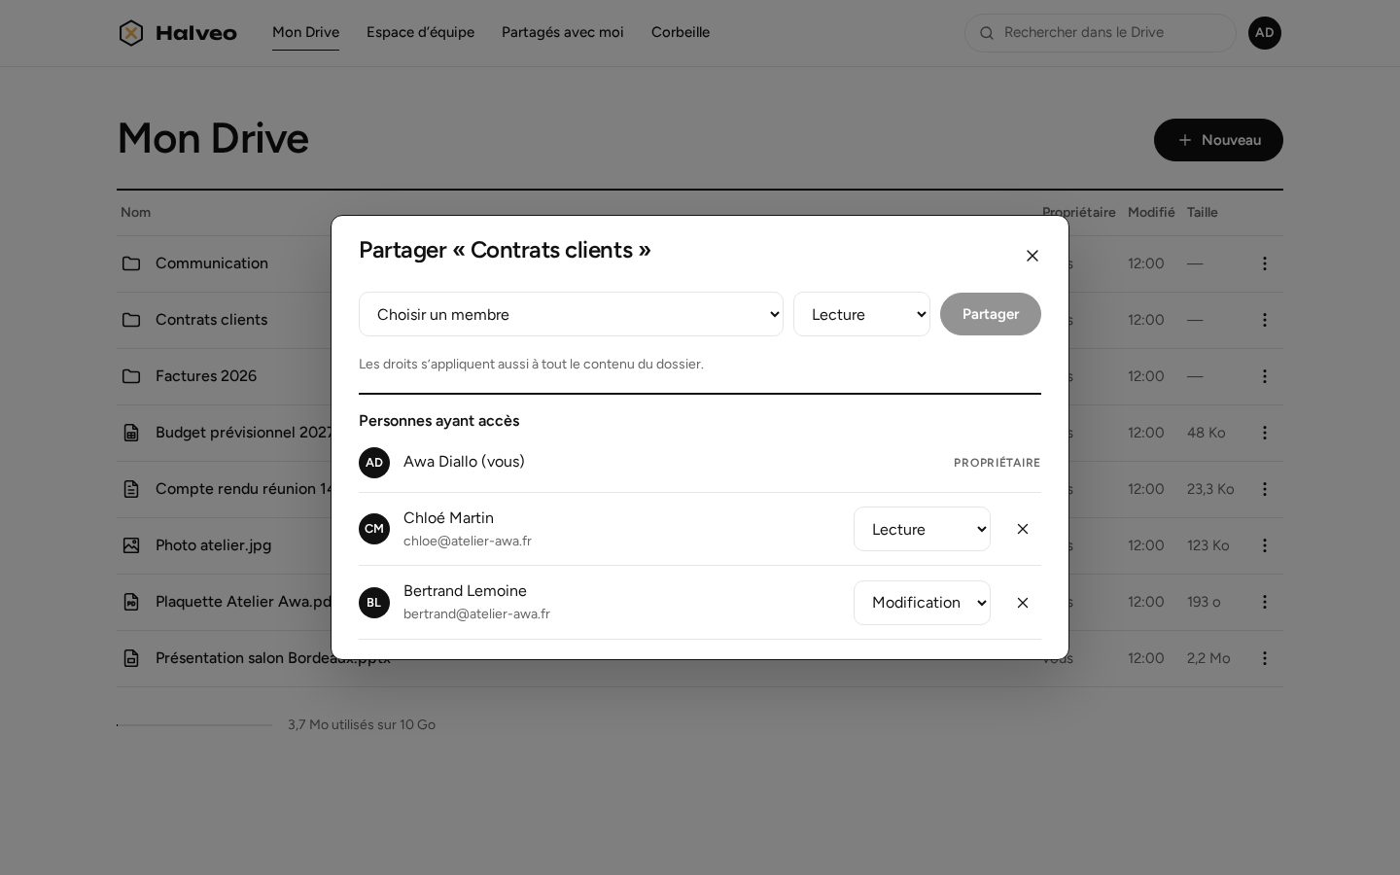Open the more menu for Contrats clients
The width and height of the screenshot is (1400, 875).
1265,320
